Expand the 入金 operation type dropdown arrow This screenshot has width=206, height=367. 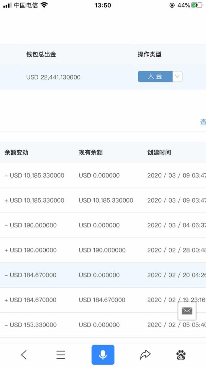coord(177,76)
